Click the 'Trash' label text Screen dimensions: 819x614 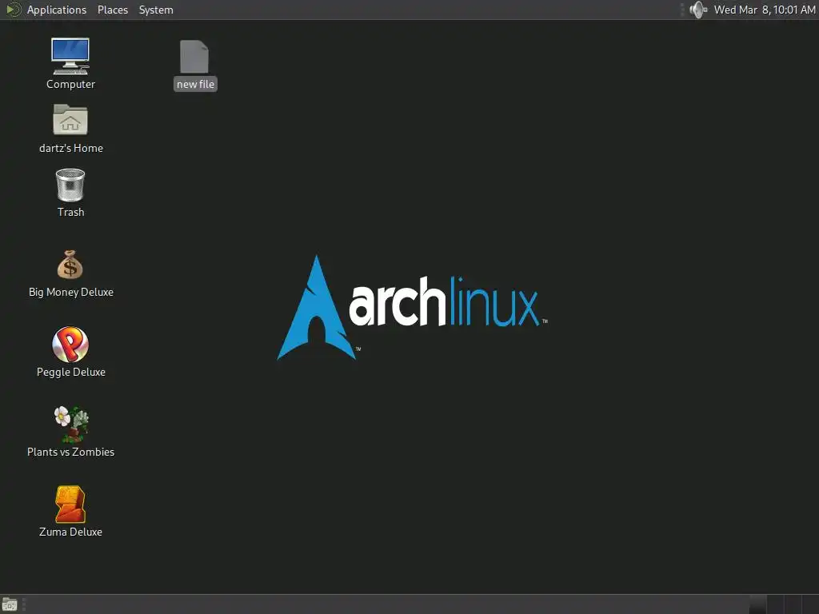click(70, 212)
